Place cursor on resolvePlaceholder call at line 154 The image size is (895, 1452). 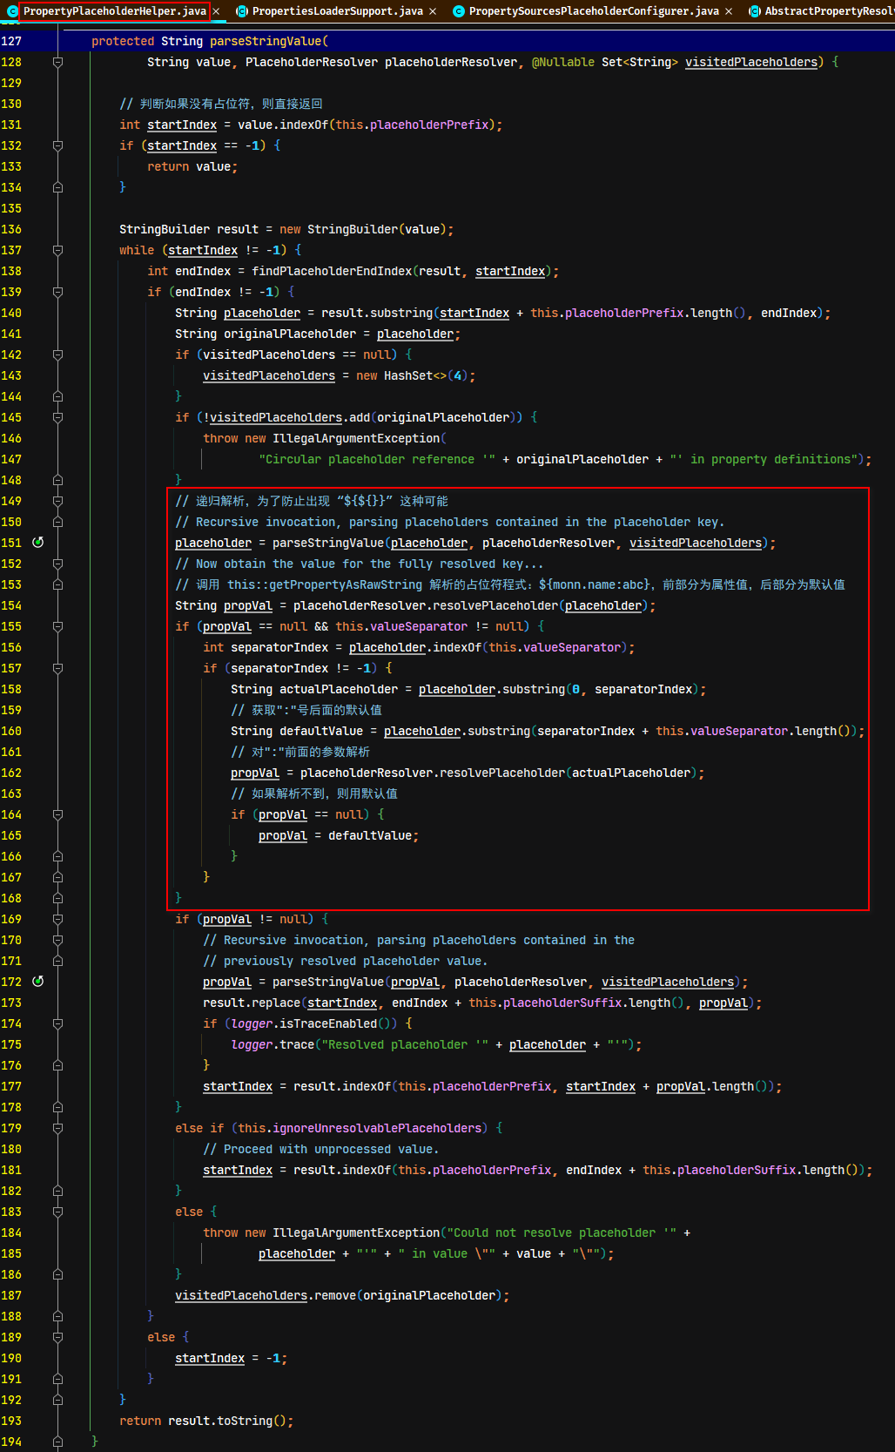(495, 605)
